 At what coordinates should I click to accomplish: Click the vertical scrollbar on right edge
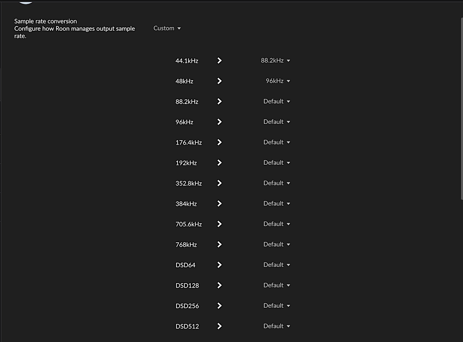462,108
